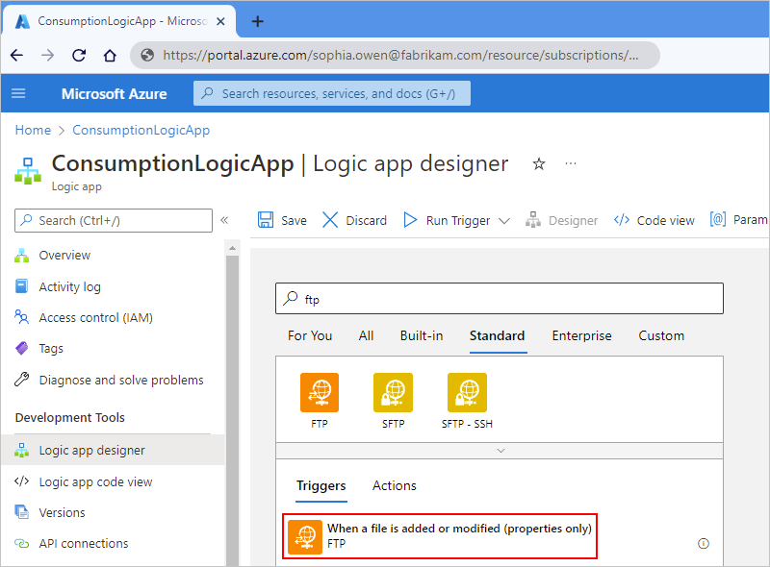Screen dimensions: 770x567
Task: Open the Built-in connectors tab
Action: pos(421,335)
